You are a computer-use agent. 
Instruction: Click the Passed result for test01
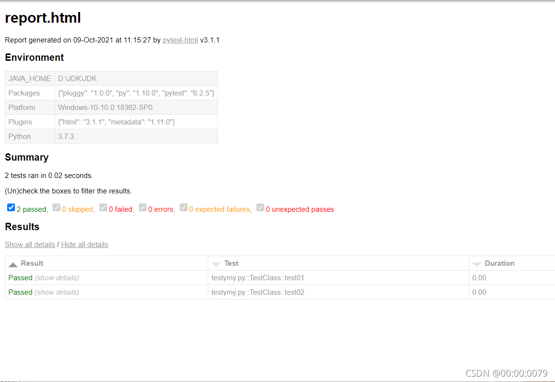tap(21, 278)
